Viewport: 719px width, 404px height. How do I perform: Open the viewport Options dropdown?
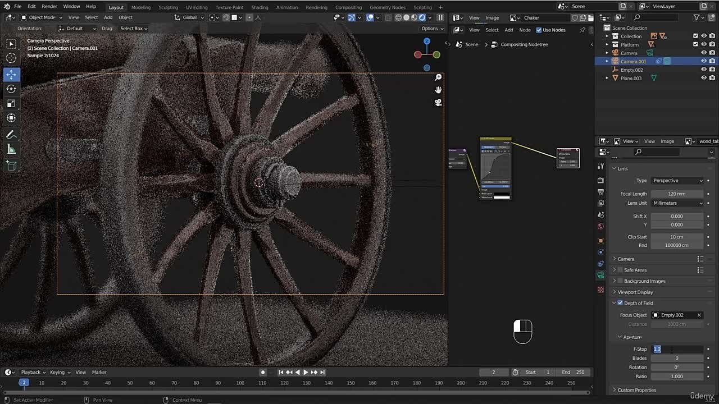pyautogui.click(x=431, y=28)
